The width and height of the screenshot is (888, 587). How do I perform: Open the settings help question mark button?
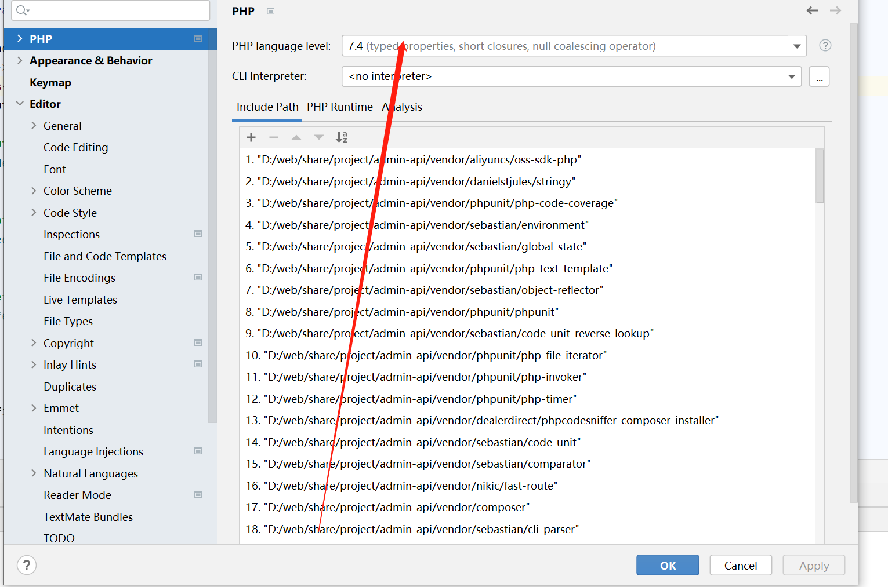coord(27,565)
